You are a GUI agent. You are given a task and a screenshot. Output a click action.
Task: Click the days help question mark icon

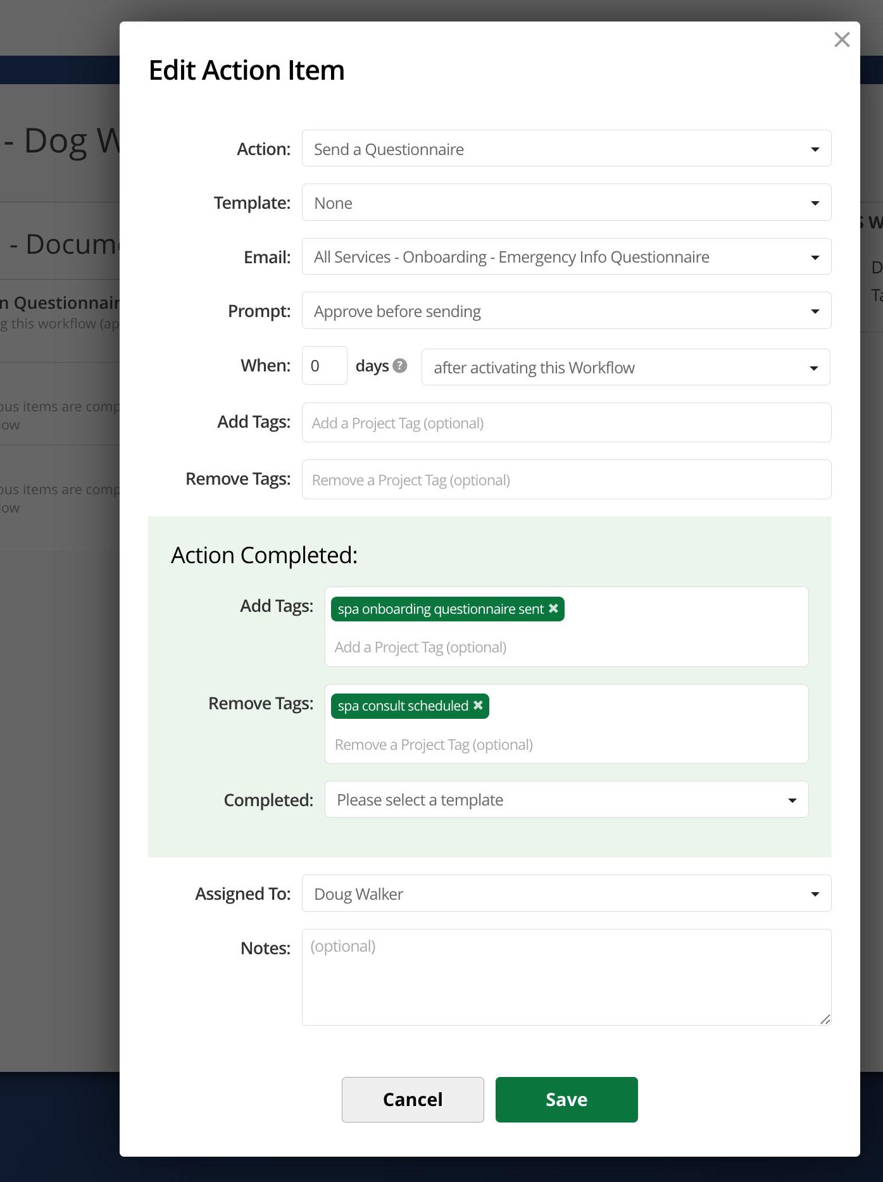(399, 366)
